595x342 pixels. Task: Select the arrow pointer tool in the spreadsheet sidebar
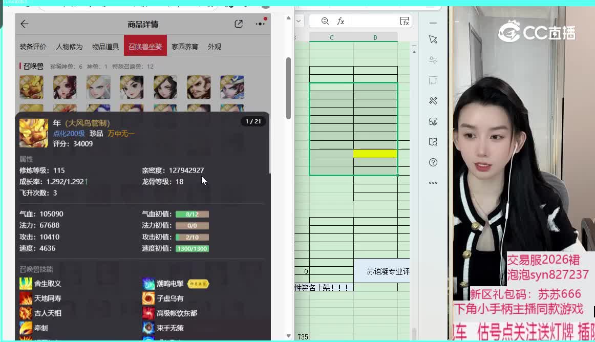(x=433, y=39)
